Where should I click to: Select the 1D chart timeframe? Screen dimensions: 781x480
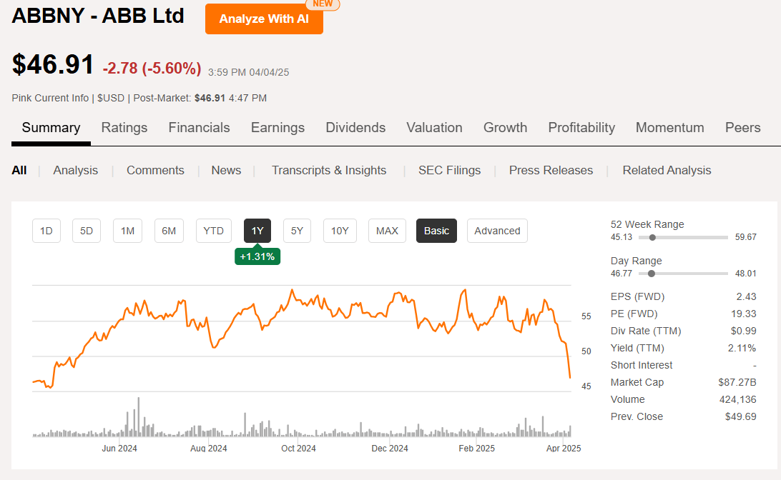coord(46,231)
